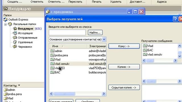The image size is (182, 102).
Task: Open the Отправленные folder
Action: [x=28, y=38]
